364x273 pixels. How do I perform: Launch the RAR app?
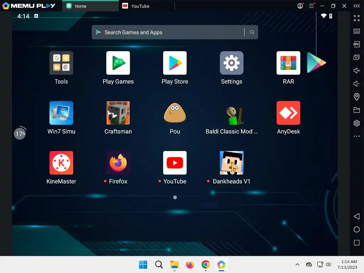288,63
